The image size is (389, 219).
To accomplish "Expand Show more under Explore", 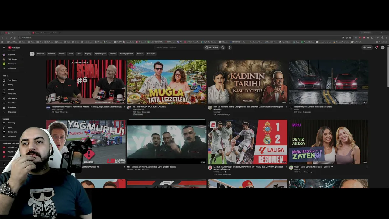I will (x=12, y=137).
